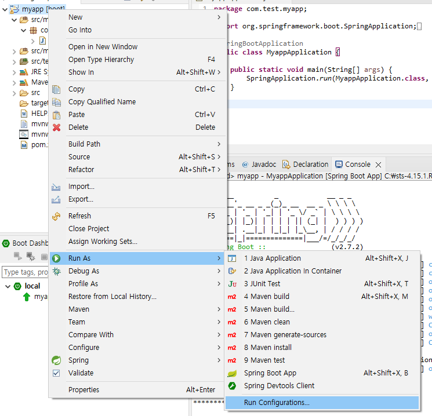The width and height of the screenshot is (432, 416).
Task: Open the New submenu
Action: click(x=138, y=17)
